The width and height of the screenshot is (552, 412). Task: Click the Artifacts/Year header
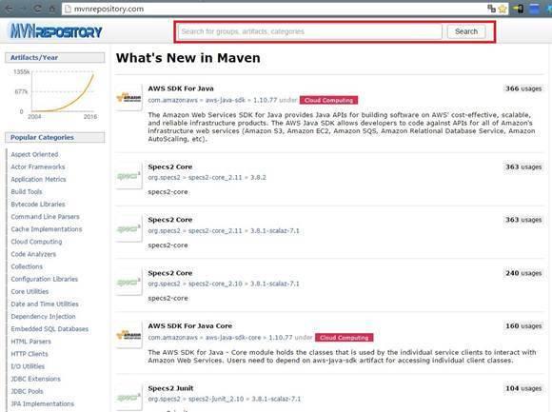[x=55, y=58]
